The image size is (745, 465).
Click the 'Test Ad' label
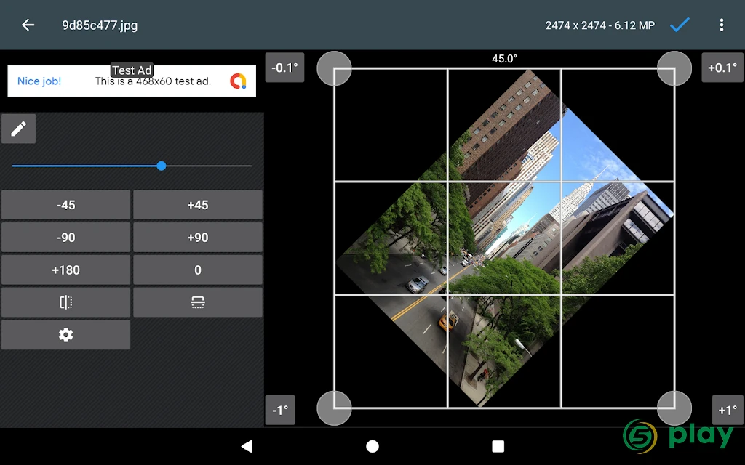pos(132,70)
